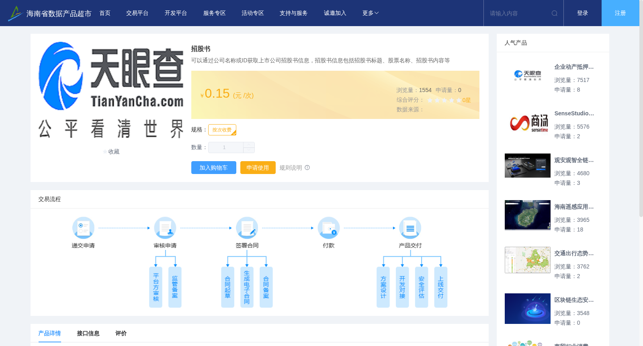Click the 交易流程 section heading
The image size is (643, 346).
49,199
